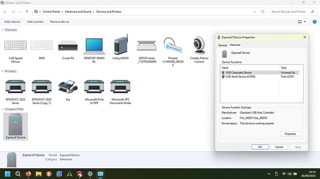320x179 pixels.
Task: Collapse the Printers group
Action: coord(3,71)
